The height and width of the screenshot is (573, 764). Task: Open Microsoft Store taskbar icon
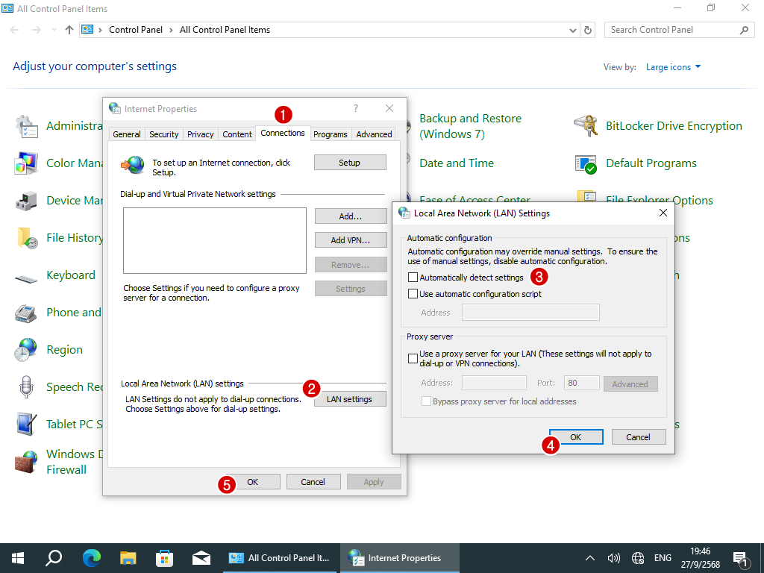[x=164, y=557]
